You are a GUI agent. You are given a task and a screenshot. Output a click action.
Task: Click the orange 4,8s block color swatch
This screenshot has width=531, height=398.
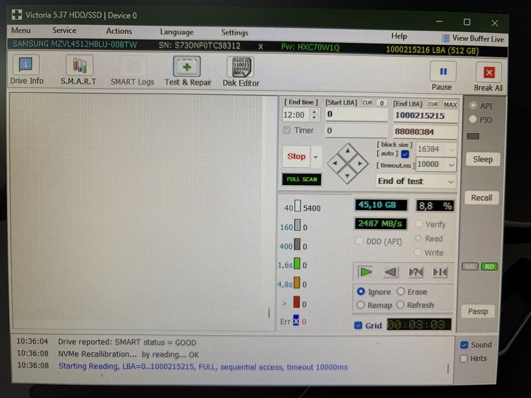tap(297, 282)
